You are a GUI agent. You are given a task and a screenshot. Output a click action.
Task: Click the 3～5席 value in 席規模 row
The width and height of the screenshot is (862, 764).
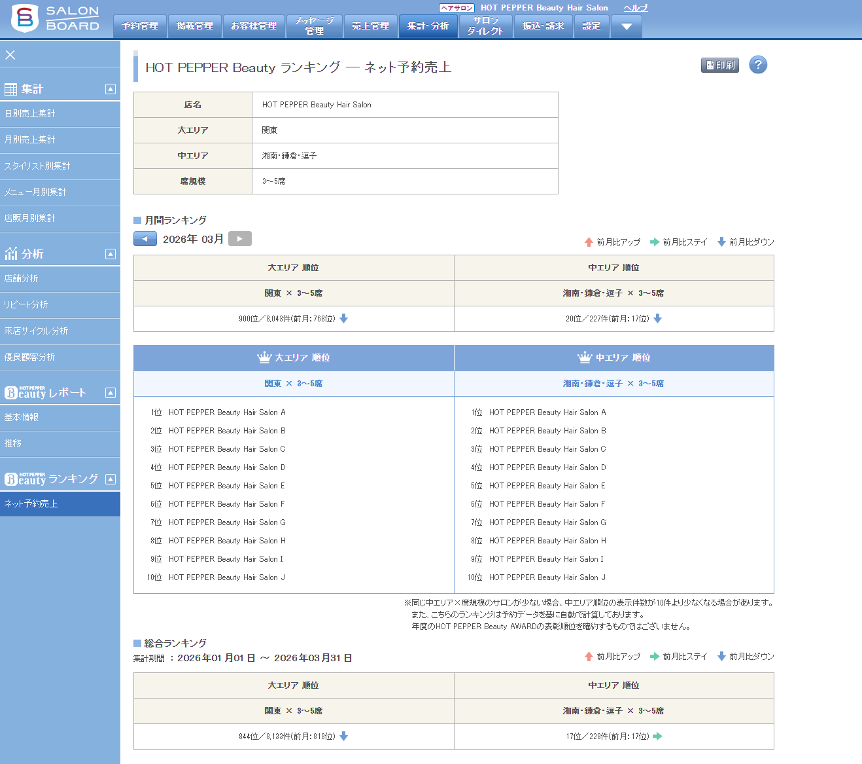click(x=273, y=181)
